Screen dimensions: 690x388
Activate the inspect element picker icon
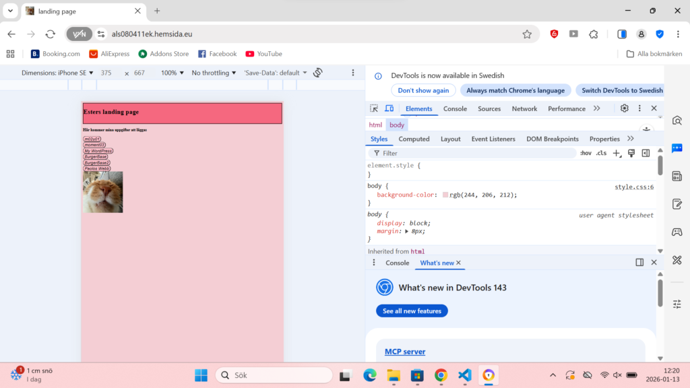(374, 108)
